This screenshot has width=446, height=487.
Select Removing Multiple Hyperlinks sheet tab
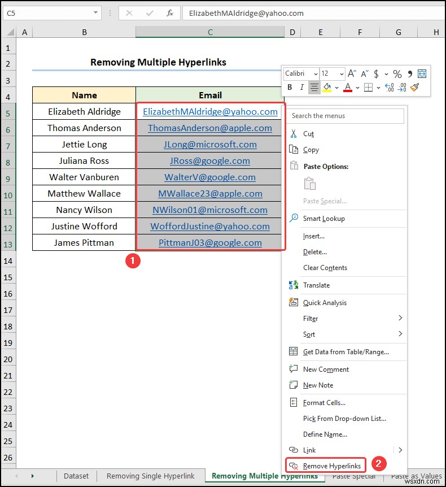(x=264, y=476)
